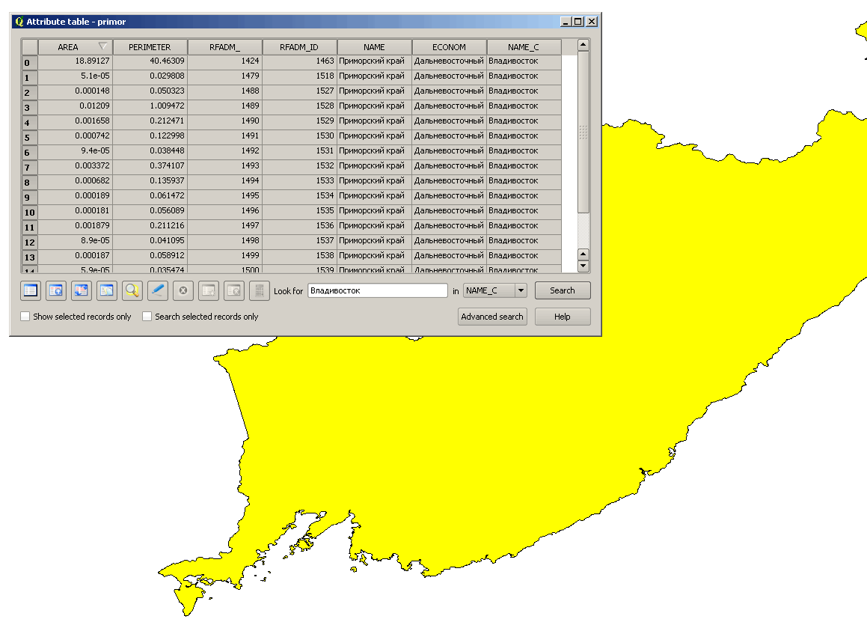The height and width of the screenshot is (625, 867).
Task: Remove selection using the circled X icon
Action: click(x=183, y=290)
